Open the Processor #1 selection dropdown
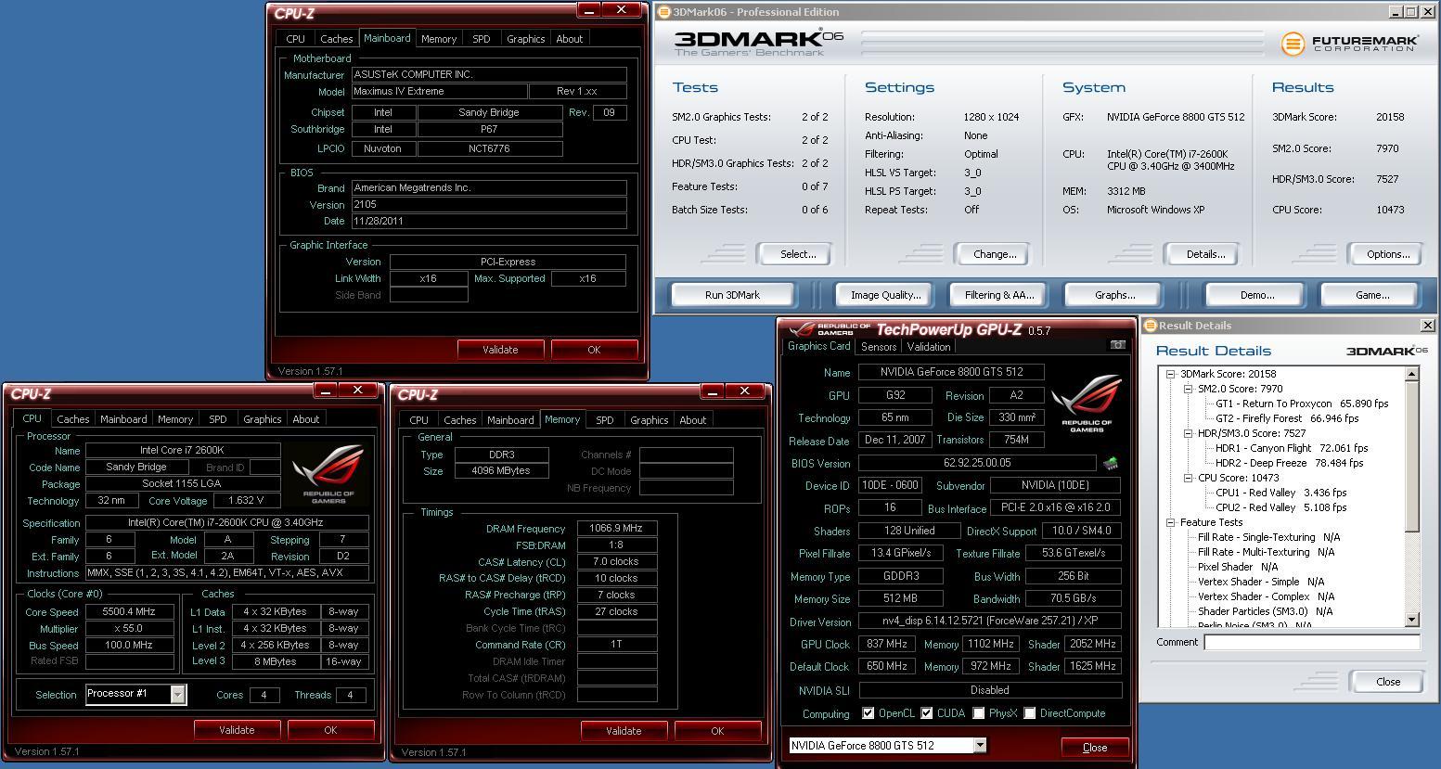This screenshot has width=1441, height=769. tap(177, 694)
